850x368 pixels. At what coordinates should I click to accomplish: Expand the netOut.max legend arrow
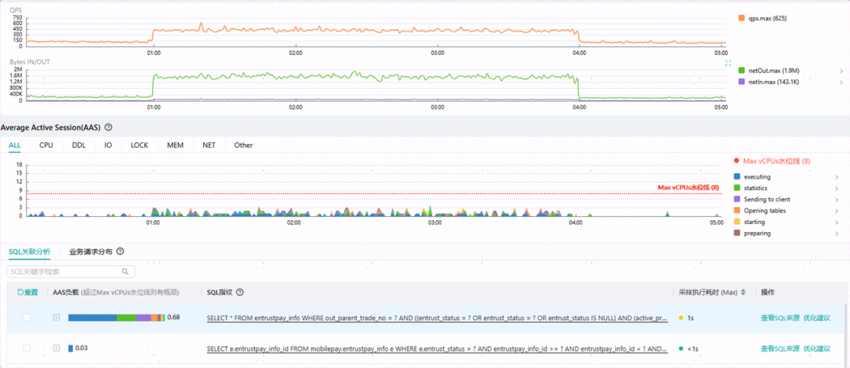point(841,71)
